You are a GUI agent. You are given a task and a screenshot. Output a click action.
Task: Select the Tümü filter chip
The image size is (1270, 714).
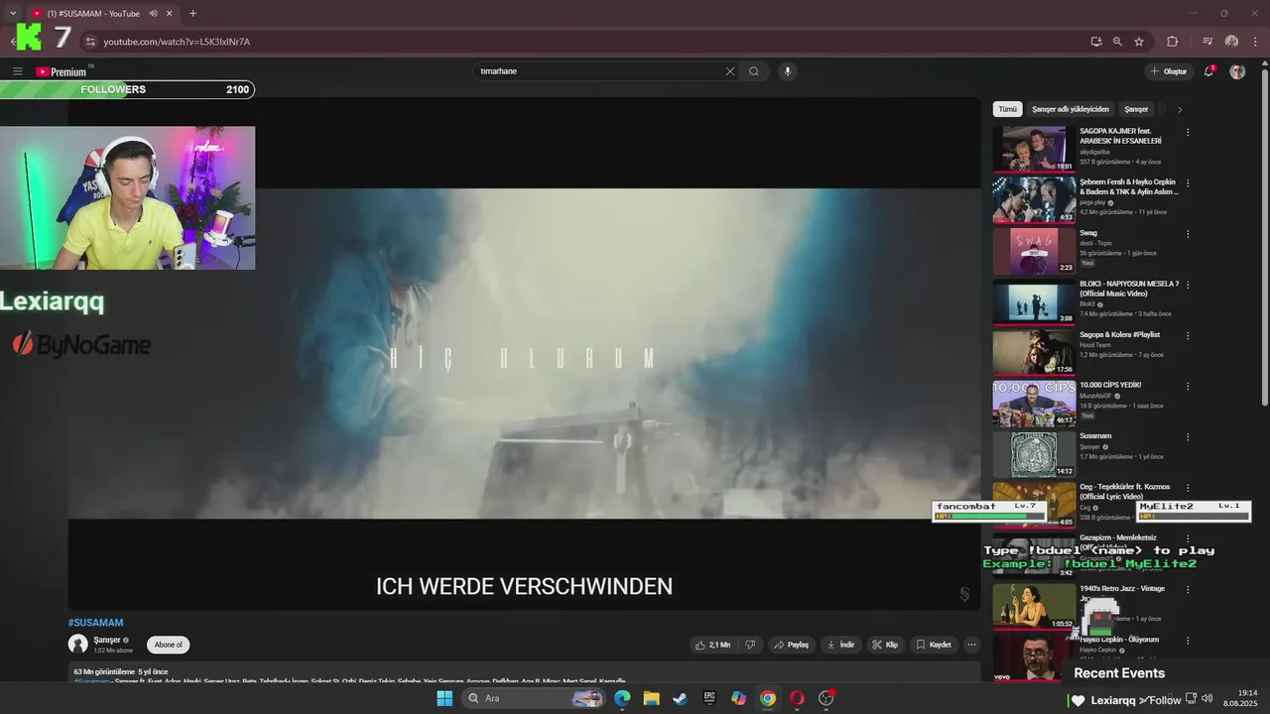pos(1007,109)
